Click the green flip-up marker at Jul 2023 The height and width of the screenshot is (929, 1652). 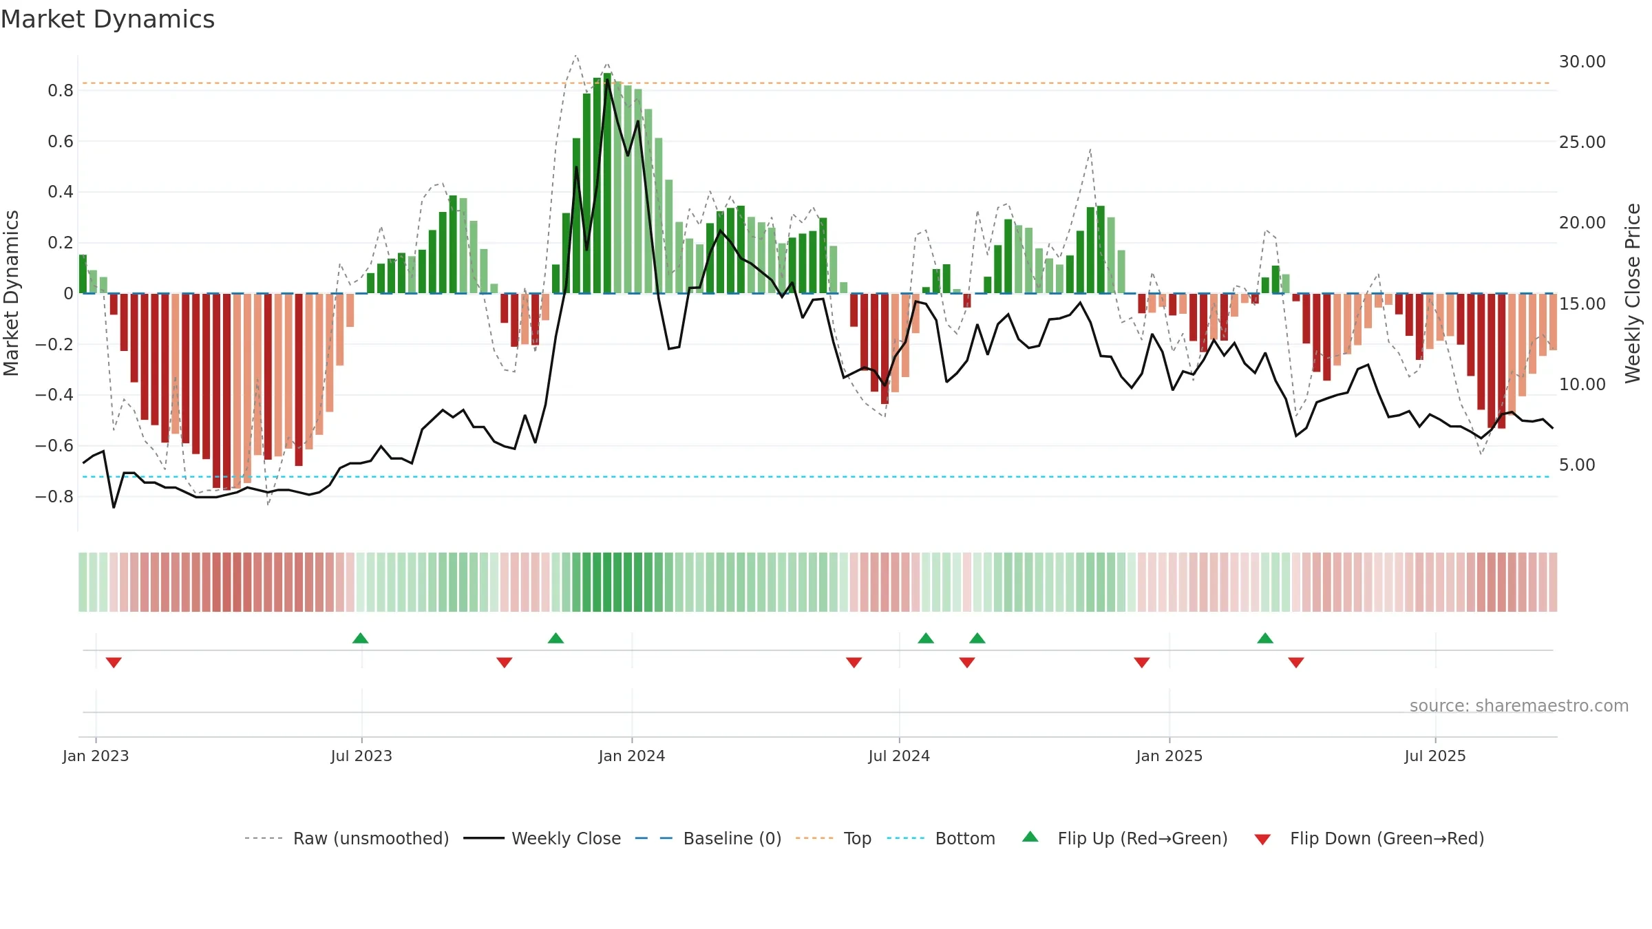[360, 638]
